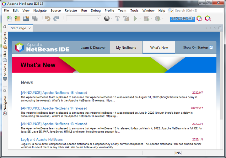Select the What's New tab

(x=159, y=47)
